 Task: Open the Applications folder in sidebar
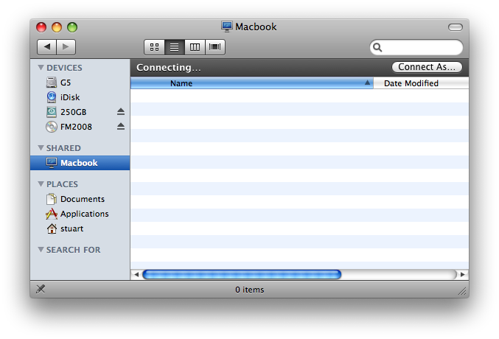pos(84,214)
